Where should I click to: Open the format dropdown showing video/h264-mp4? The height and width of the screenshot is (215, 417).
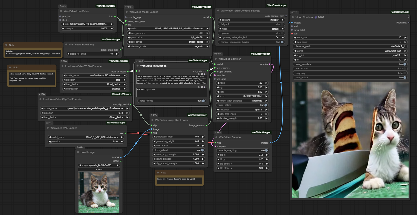click(350, 51)
